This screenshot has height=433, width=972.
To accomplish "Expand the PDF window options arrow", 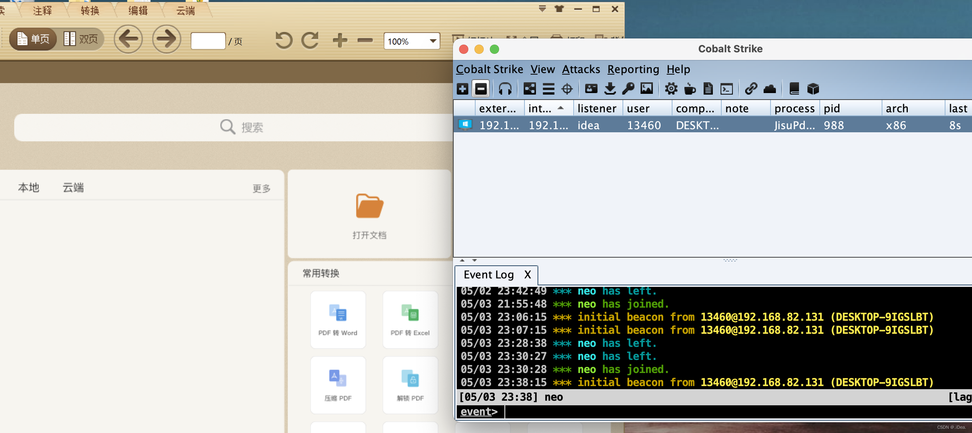I will (x=542, y=8).
